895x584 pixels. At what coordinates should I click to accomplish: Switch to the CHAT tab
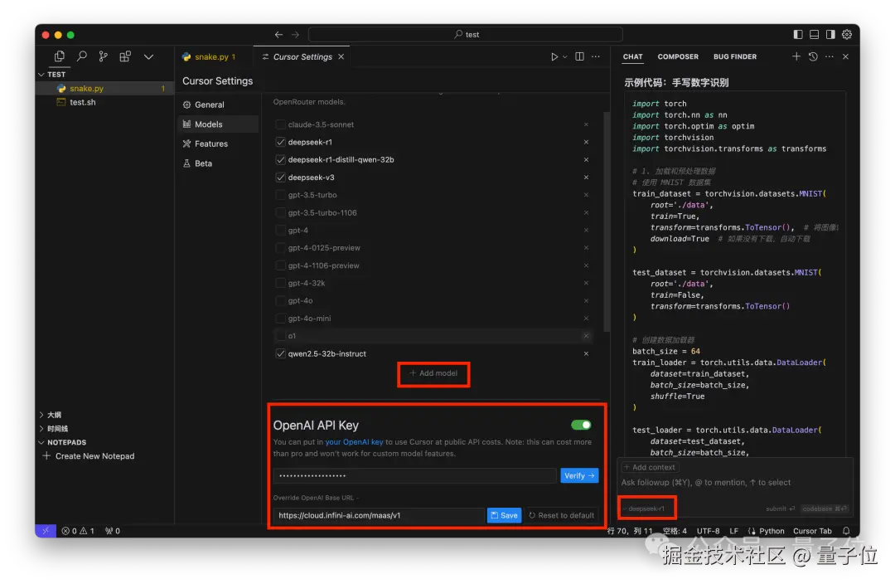632,56
